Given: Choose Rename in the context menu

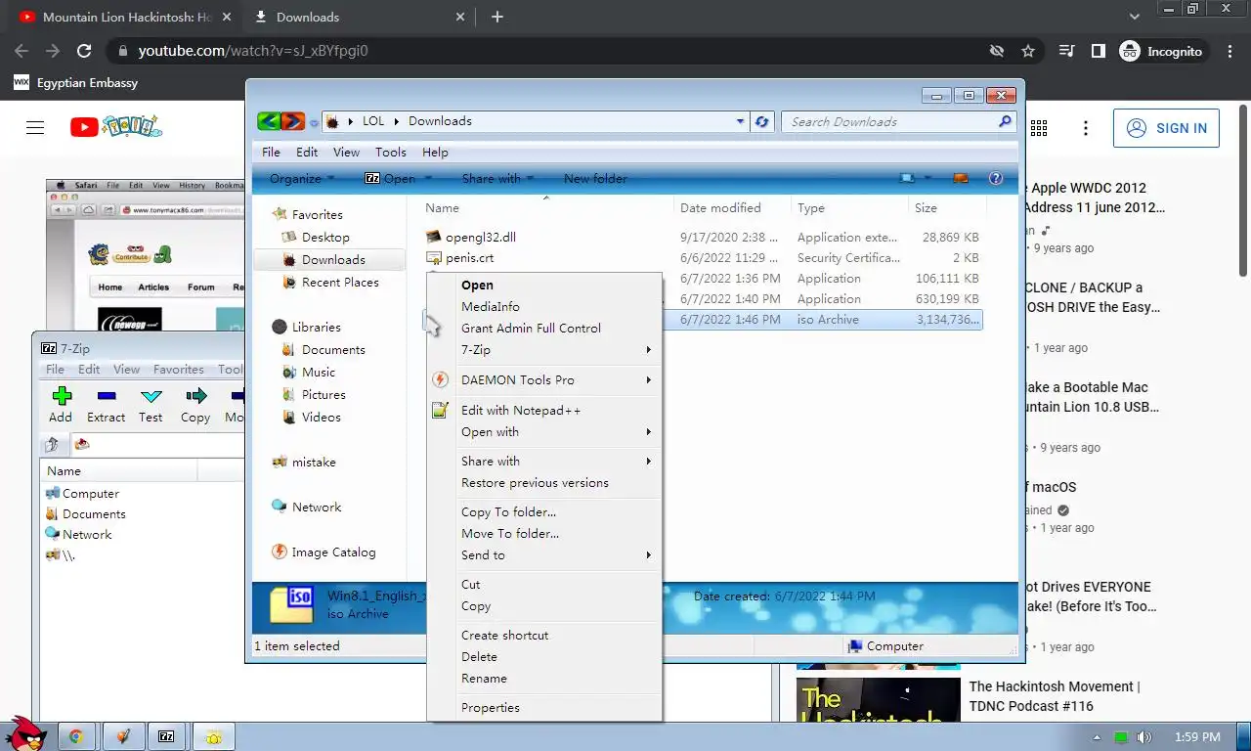Looking at the screenshot, I should point(485,679).
